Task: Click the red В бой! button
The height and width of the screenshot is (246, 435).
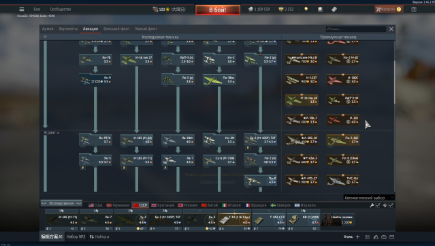Action: 218,10
